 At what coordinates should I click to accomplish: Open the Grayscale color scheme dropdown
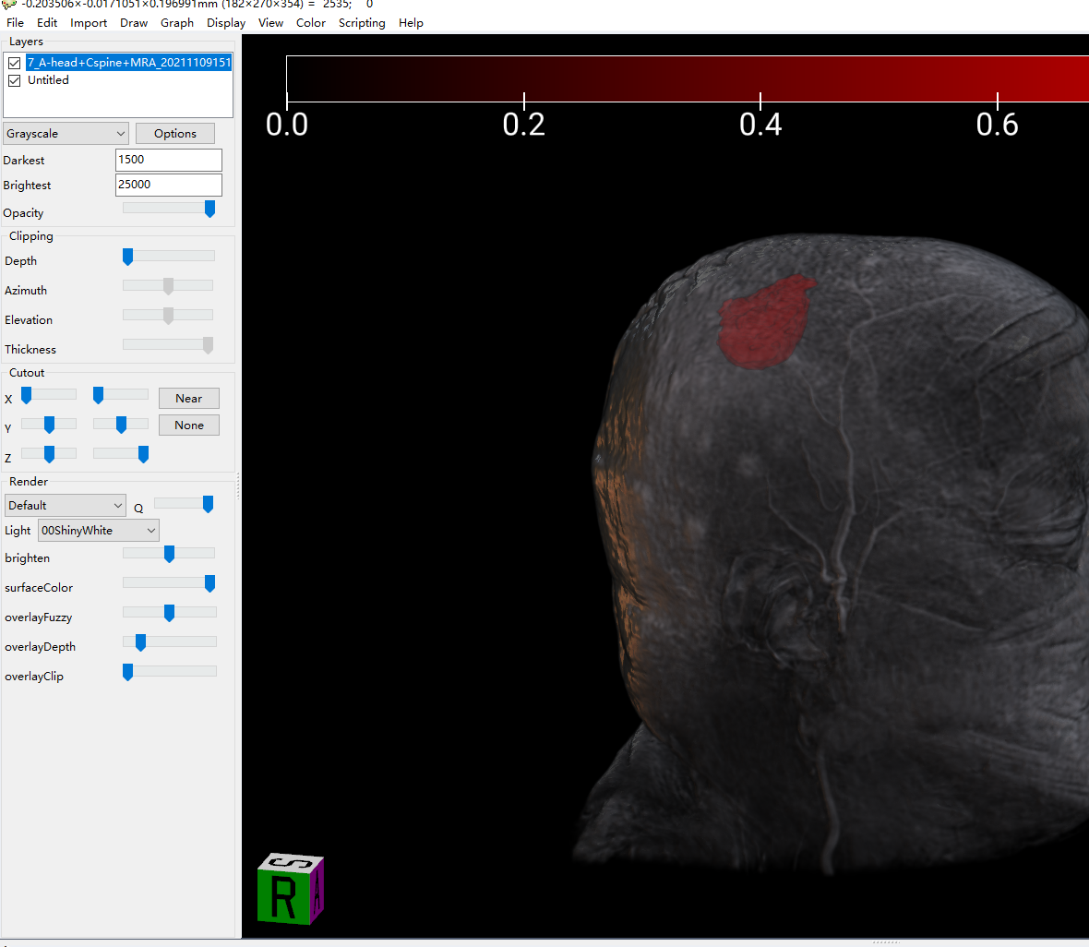tap(65, 134)
